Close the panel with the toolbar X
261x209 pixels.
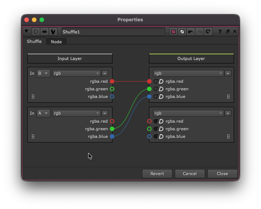(235, 31)
